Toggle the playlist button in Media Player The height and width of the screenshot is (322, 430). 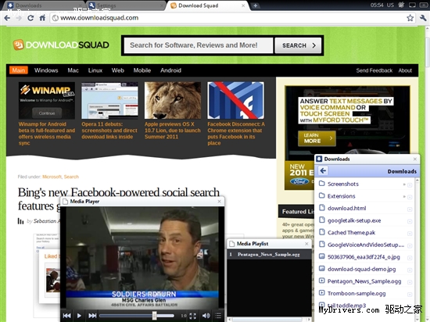(x=218, y=316)
